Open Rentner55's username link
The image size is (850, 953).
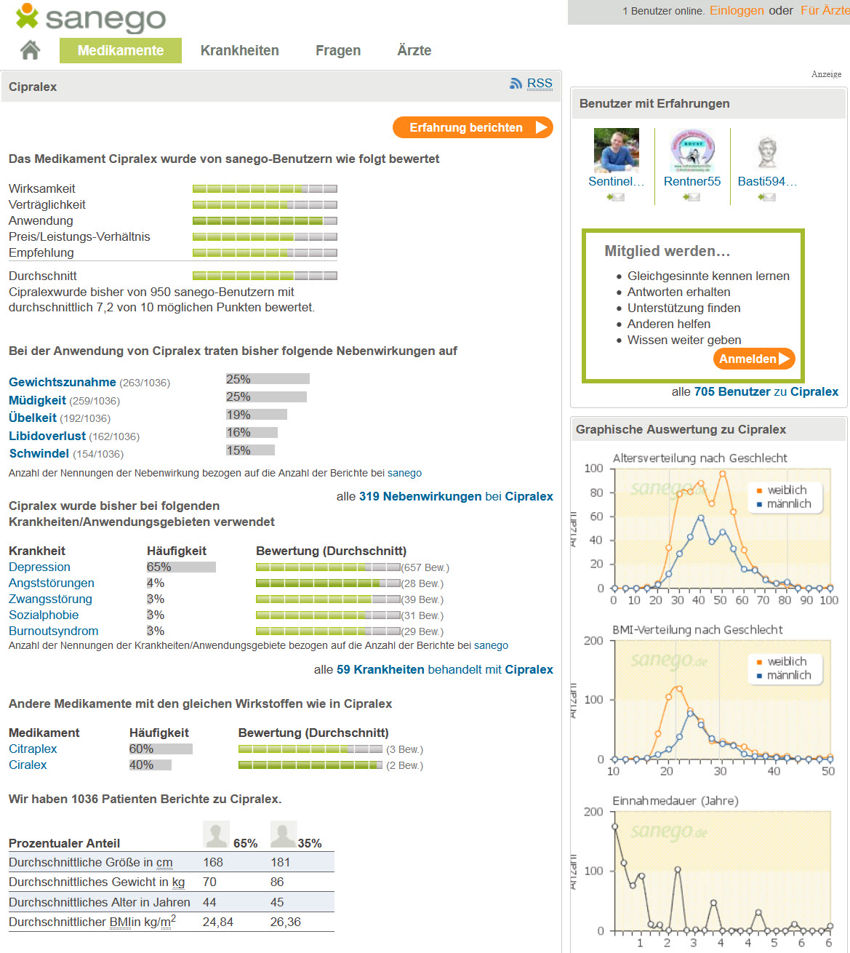692,181
